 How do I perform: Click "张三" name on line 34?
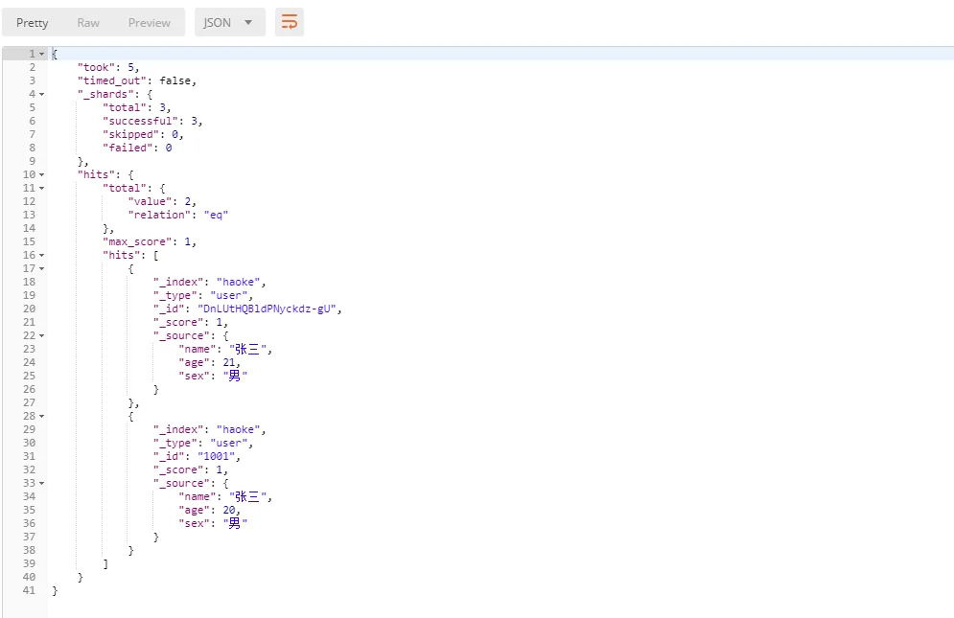247,497
